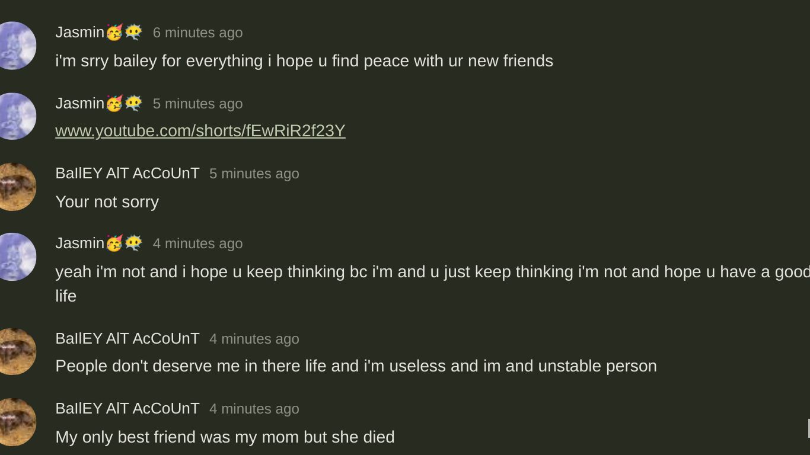
Task: Open BaIlEY AlT AcCoUnT profile name above "Your not sorry"
Action: [127, 174]
